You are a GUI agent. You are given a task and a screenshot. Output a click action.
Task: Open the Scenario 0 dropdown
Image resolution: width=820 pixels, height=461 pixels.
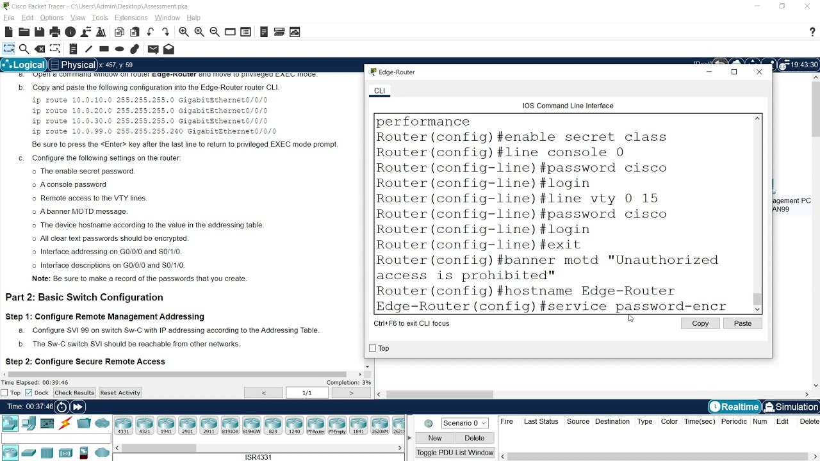(465, 423)
